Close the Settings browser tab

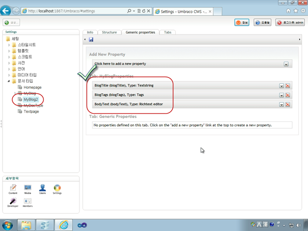[210, 11]
